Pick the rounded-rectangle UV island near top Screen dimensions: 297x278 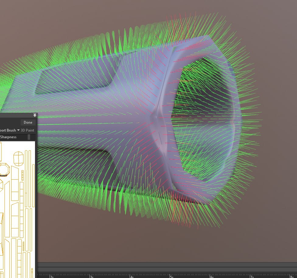18,159
